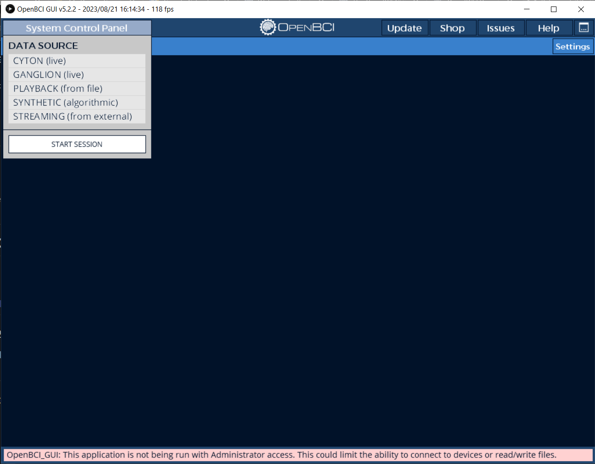
Task: Click the Update button
Action: [x=404, y=28]
